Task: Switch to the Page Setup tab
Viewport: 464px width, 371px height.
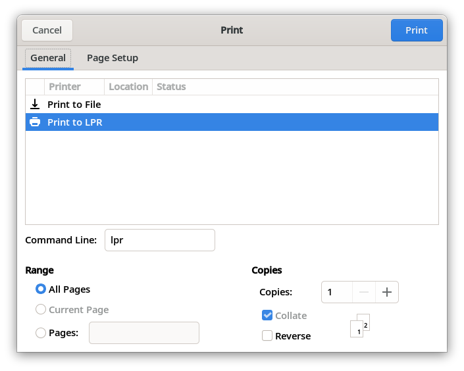Action: coord(113,58)
